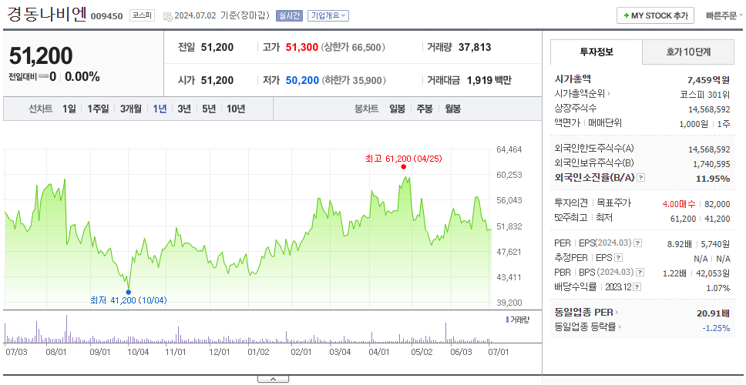746x385 pixels.
Task: Select the 1년 line chart period
Action: pos(160,109)
